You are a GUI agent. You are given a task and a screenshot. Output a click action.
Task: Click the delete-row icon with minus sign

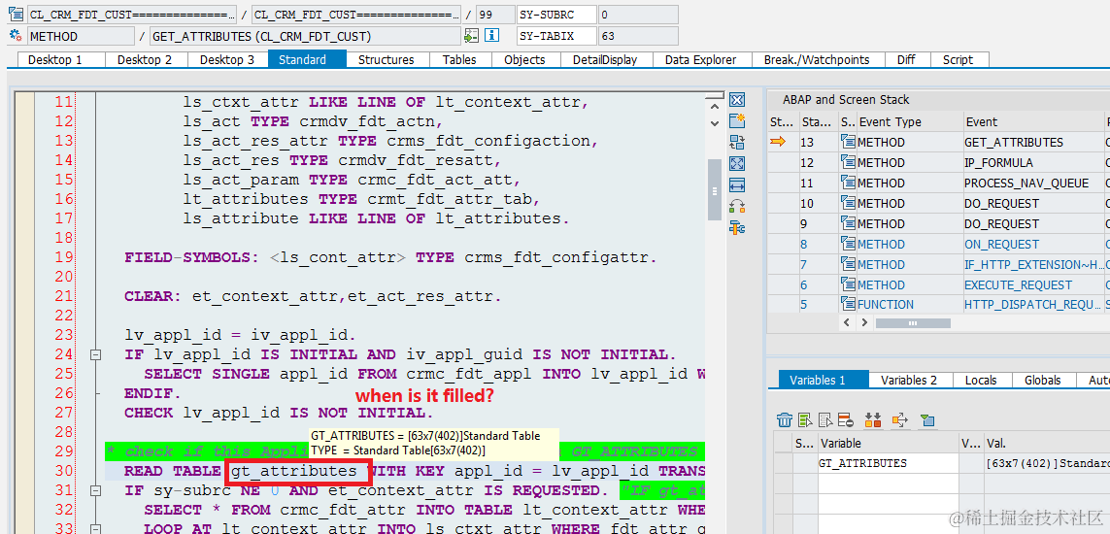(845, 420)
